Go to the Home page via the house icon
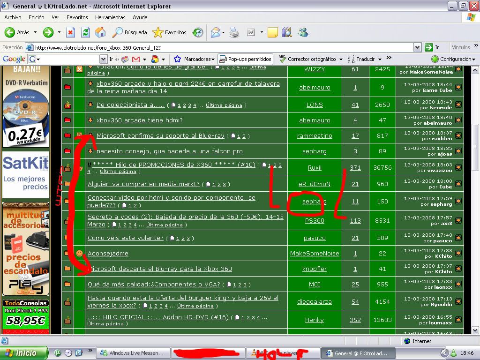This screenshot has width=480, height=360. 100,32
